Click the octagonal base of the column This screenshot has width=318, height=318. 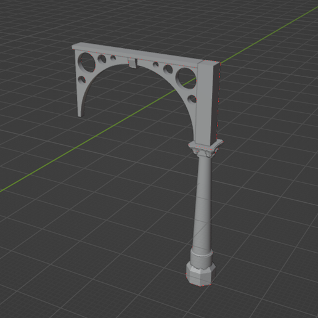[x=201, y=274]
